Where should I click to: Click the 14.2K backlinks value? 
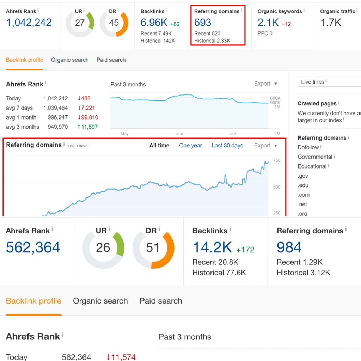coord(212,247)
